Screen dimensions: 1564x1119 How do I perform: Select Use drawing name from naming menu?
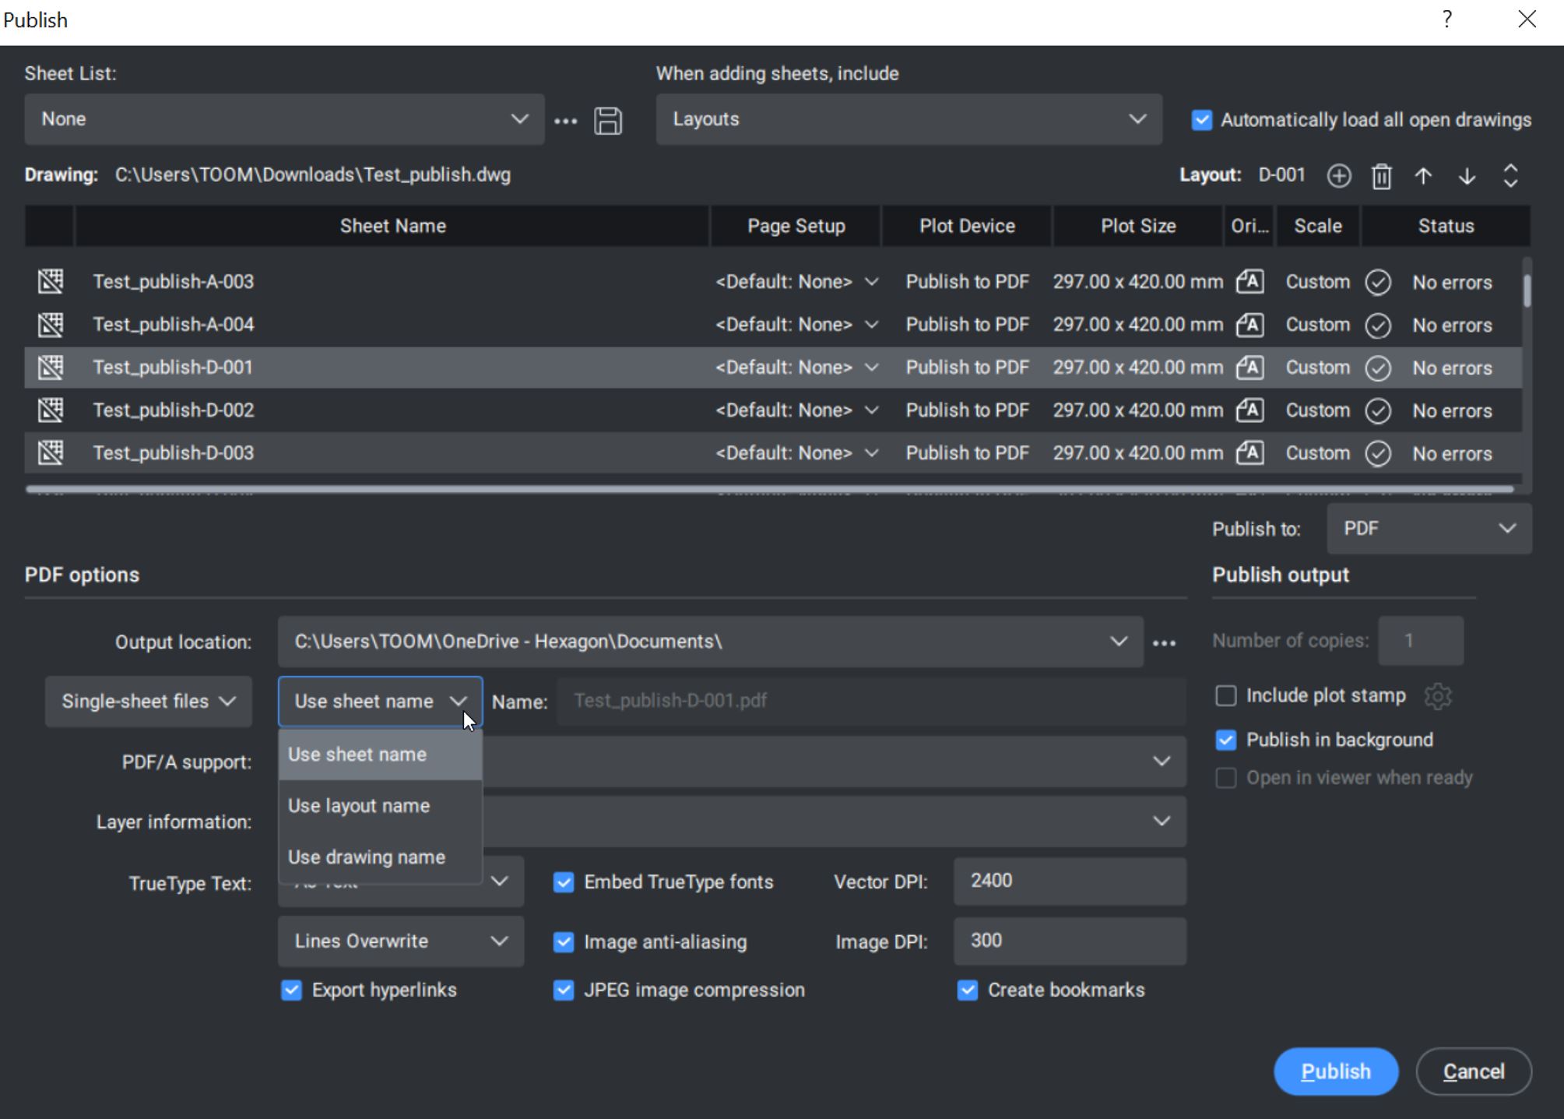point(367,857)
